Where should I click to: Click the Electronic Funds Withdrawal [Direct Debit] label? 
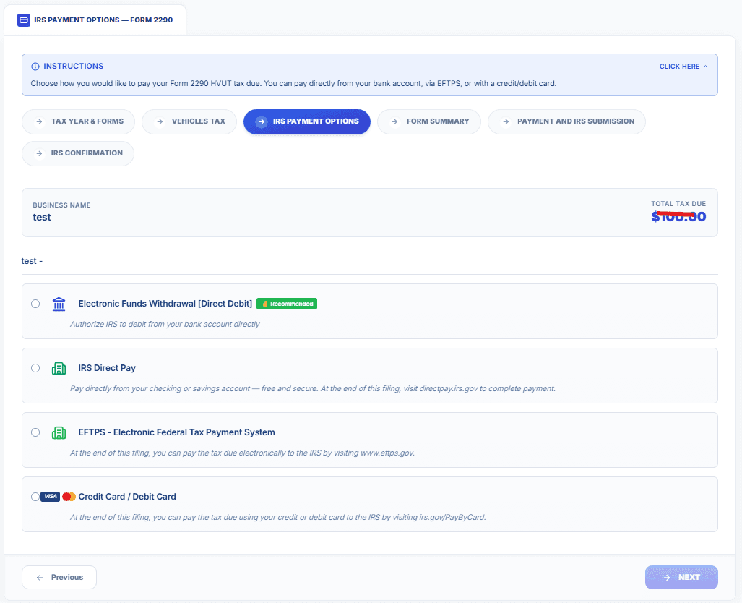click(x=165, y=304)
